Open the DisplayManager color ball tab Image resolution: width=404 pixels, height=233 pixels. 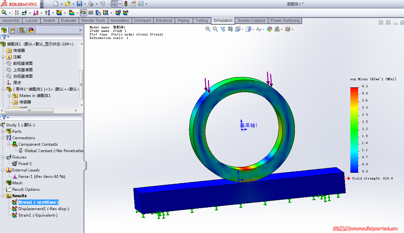(31, 30)
